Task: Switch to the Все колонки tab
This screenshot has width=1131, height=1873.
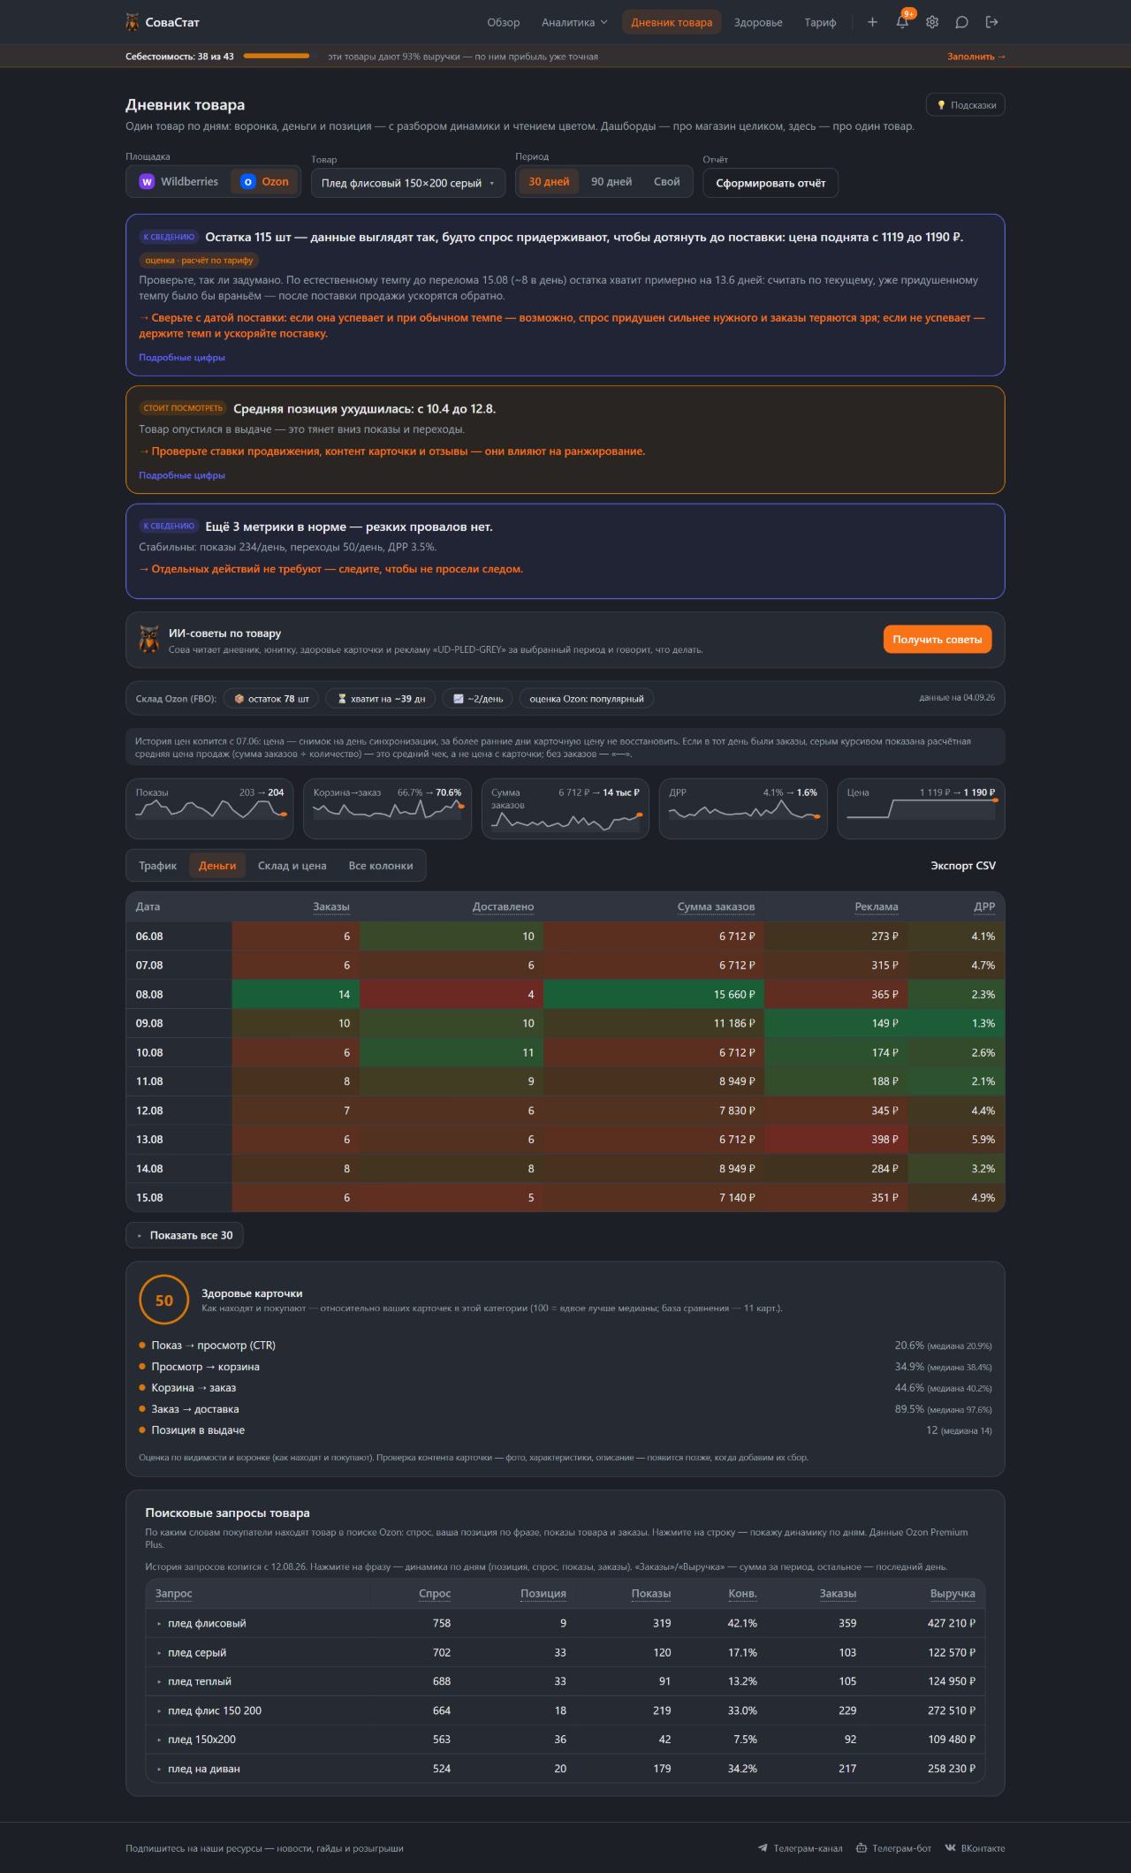Action: [x=381, y=866]
